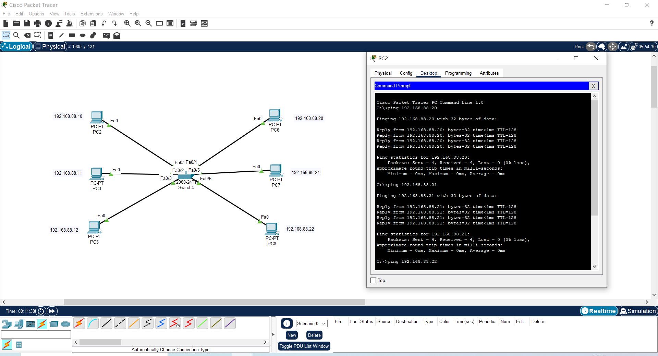Draw an ellipse shape
The image size is (658, 356).
(83, 35)
